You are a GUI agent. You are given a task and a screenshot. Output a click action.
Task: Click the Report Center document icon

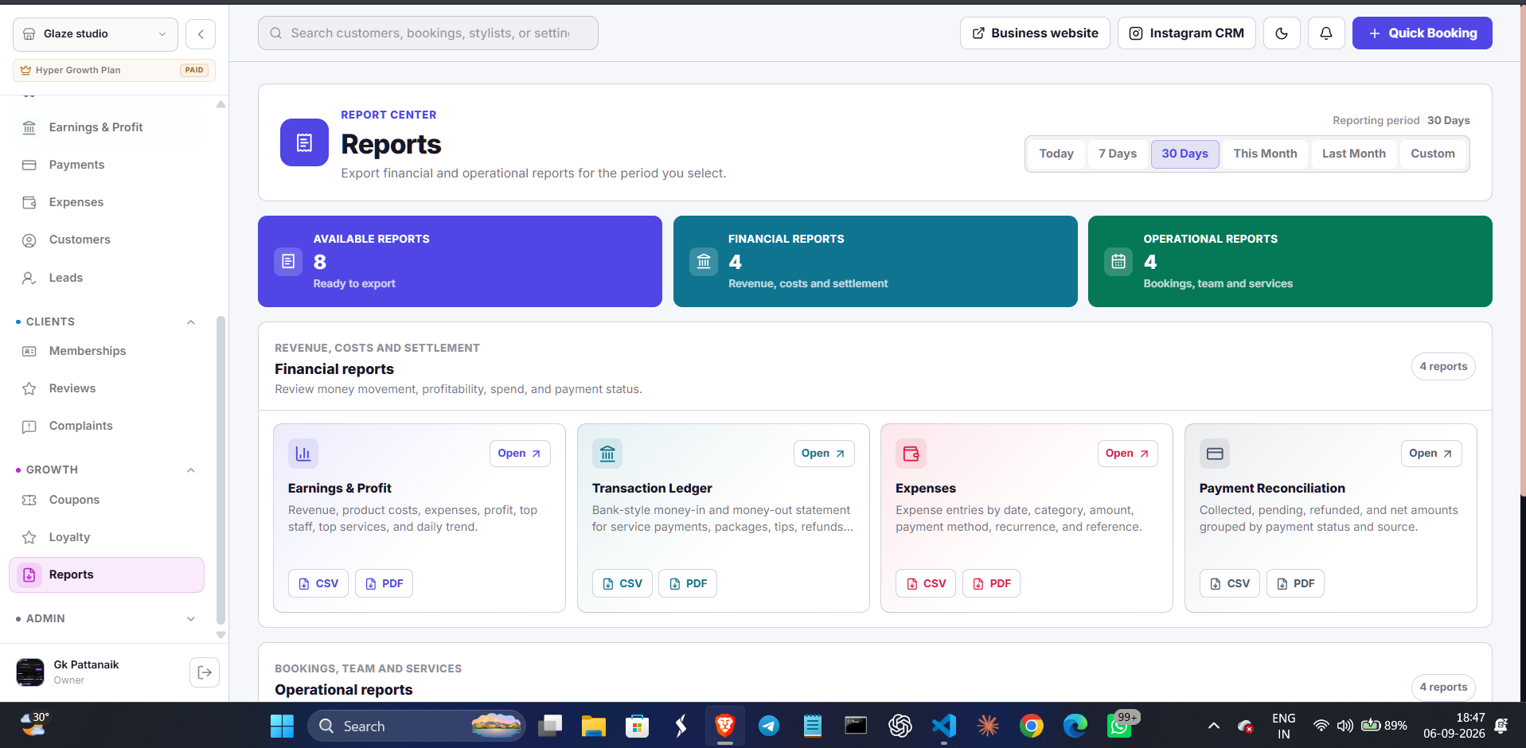(304, 142)
